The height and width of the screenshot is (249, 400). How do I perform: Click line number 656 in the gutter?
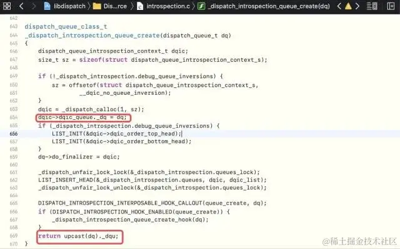pos(14,134)
